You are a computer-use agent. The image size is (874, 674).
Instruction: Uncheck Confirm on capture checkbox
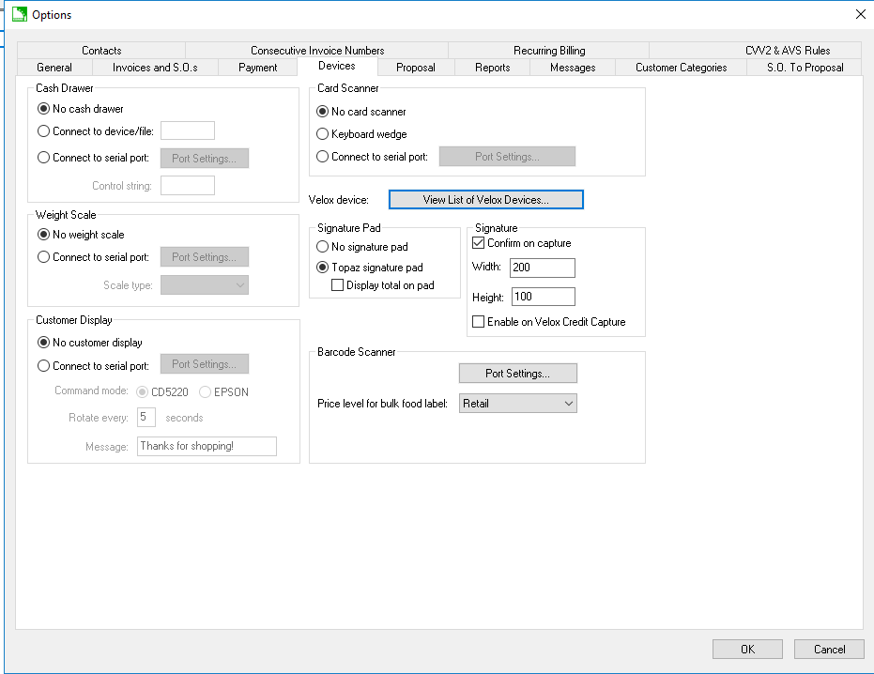click(x=478, y=243)
